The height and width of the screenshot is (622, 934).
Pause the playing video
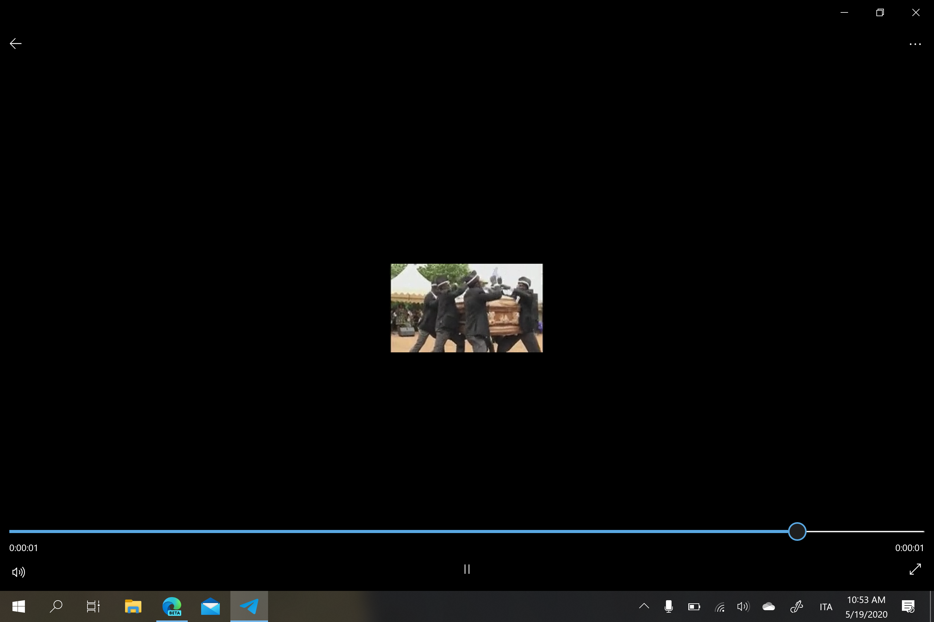point(467,569)
